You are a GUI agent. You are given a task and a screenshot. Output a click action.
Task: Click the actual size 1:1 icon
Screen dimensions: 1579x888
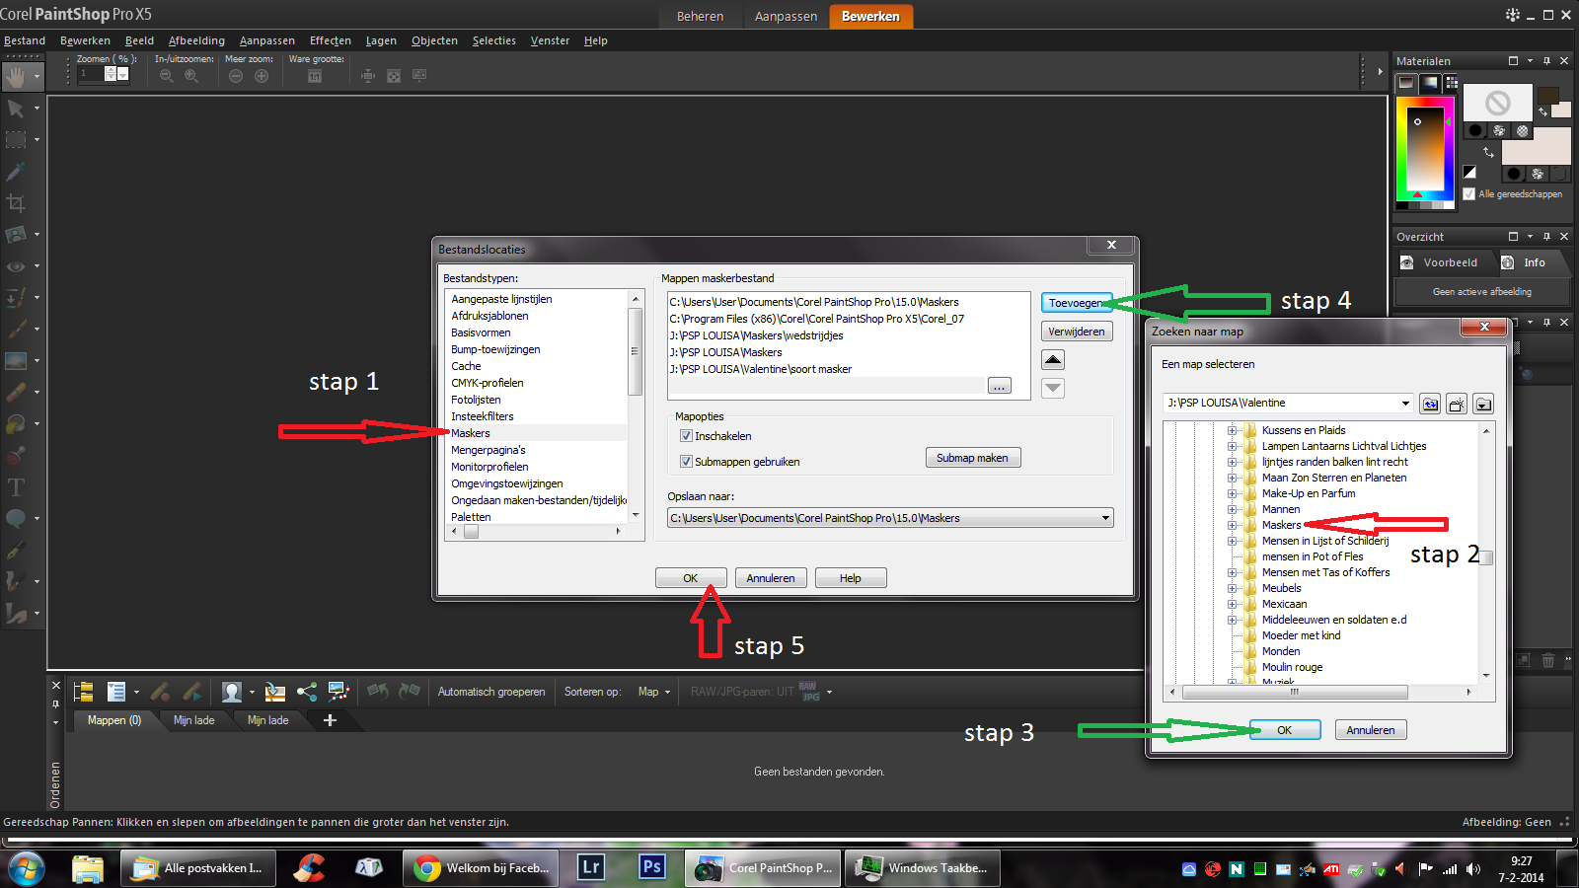pyautogui.click(x=315, y=76)
